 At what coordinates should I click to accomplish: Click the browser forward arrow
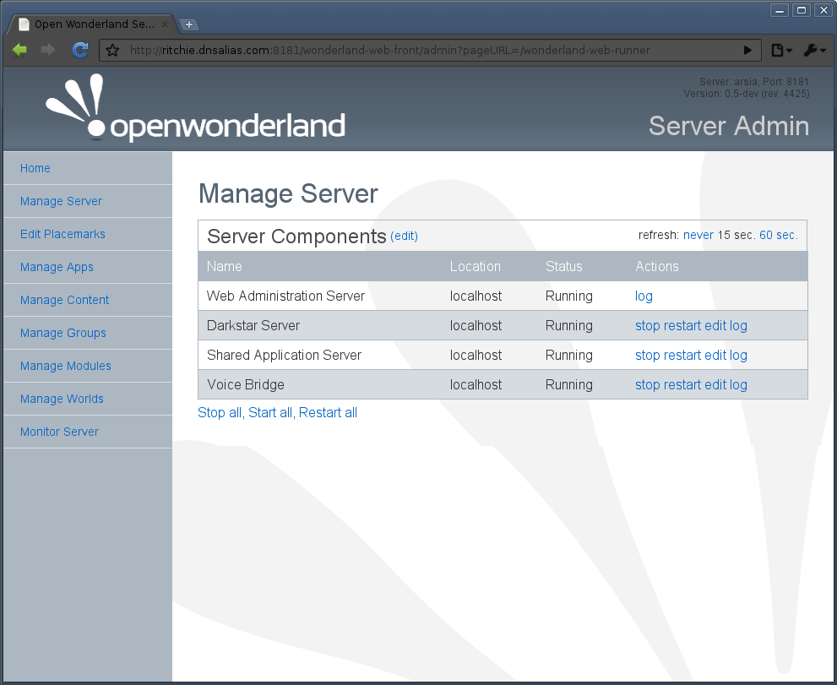click(48, 50)
